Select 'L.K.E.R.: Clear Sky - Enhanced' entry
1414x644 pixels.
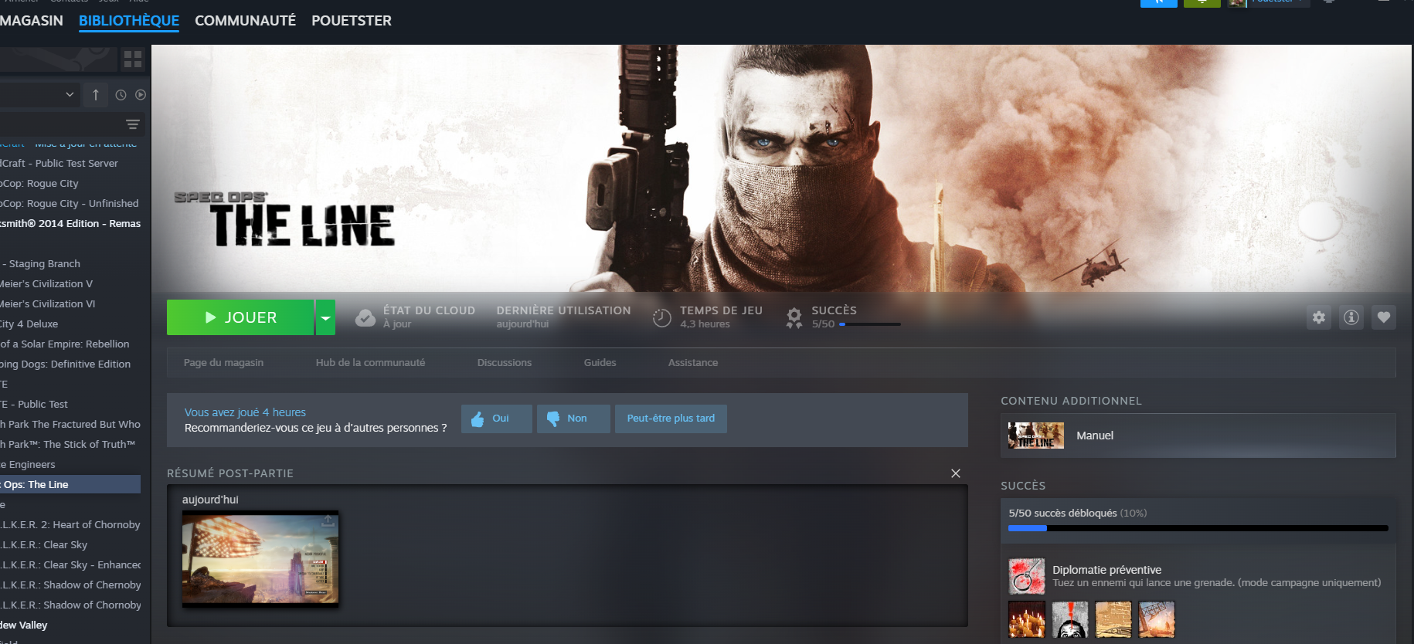[70, 565]
